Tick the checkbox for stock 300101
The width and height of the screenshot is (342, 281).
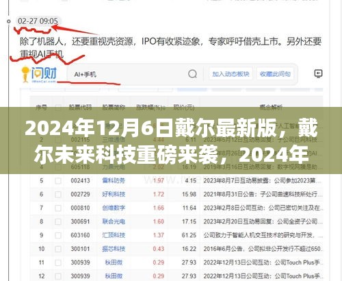tap(58, 249)
